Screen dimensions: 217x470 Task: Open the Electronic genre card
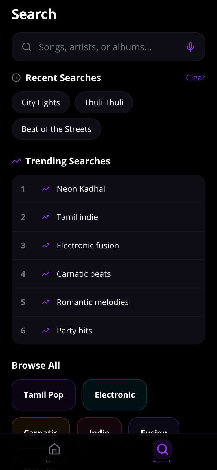[x=115, y=395]
